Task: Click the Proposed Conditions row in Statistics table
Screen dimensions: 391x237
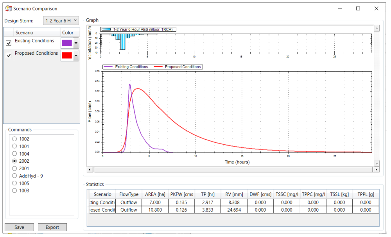Action: (x=234, y=210)
